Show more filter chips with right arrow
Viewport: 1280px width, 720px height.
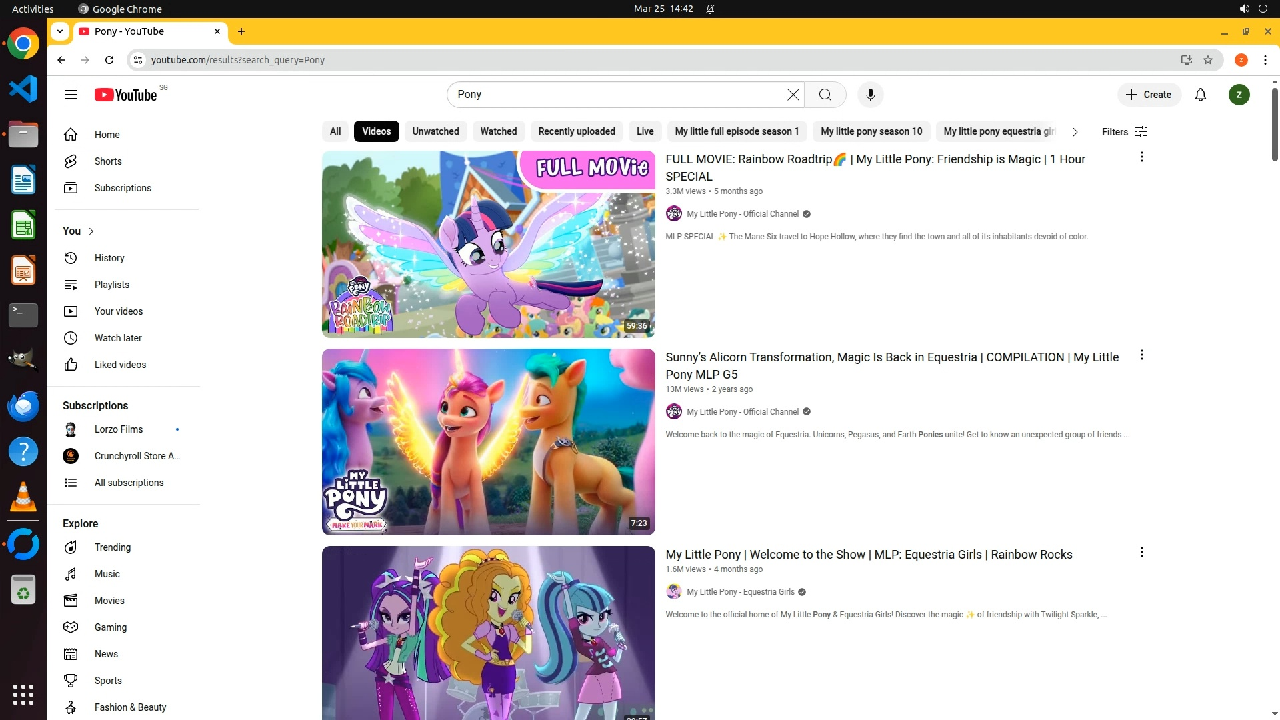tap(1075, 132)
